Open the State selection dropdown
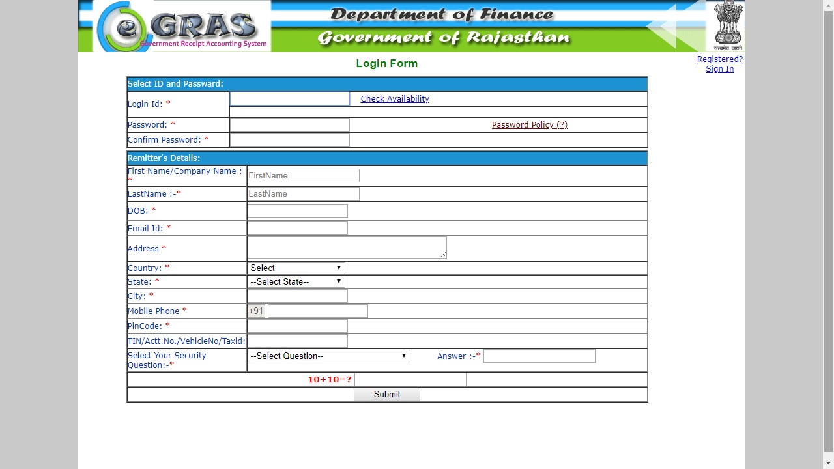Viewport: 834px width, 469px height. click(x=295, y=281)
